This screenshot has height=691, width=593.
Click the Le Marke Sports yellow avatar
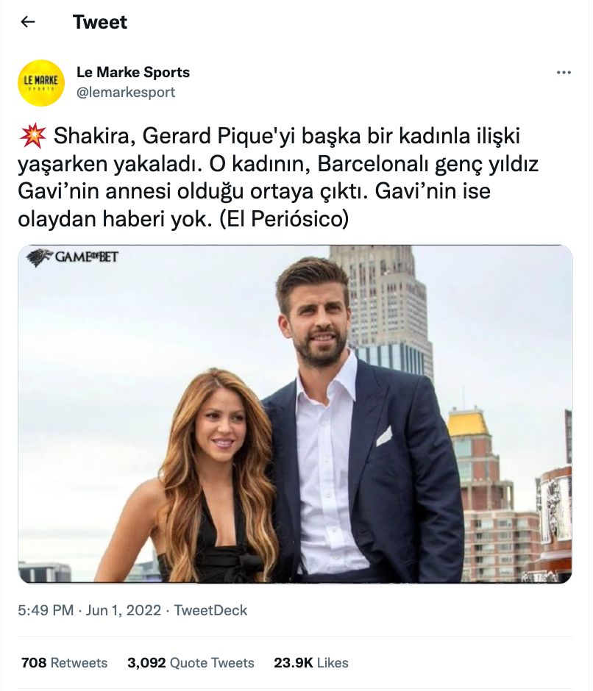[41, 83]
